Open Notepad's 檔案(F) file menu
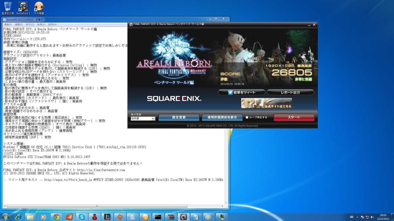 [x=8, y=25]
